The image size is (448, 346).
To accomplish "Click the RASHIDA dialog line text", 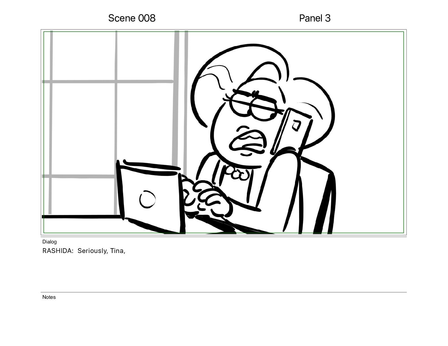I will (84, 251).
